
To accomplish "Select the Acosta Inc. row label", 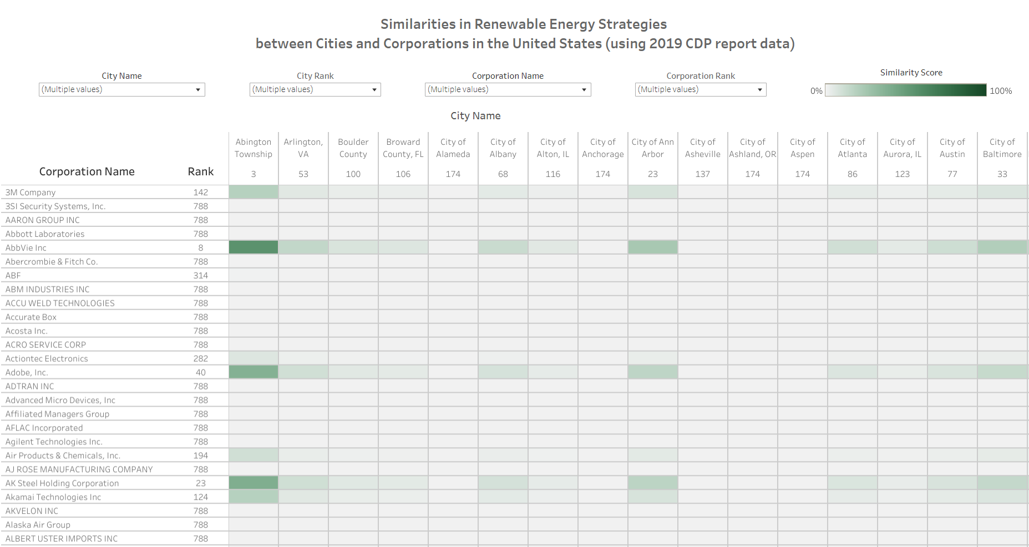I will 26,331.
